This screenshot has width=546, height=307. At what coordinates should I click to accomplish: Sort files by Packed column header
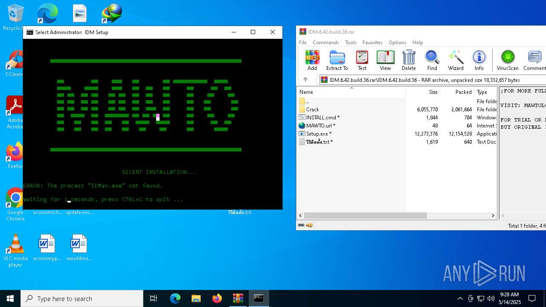[457, 92]
